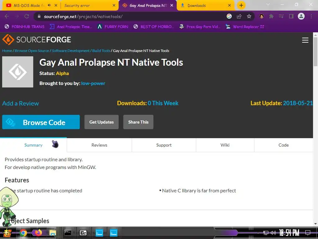Go back using the browser back arrow
The height and width of the screenshot is (239, 318).
pyautogui.click(x=7, y=16)
